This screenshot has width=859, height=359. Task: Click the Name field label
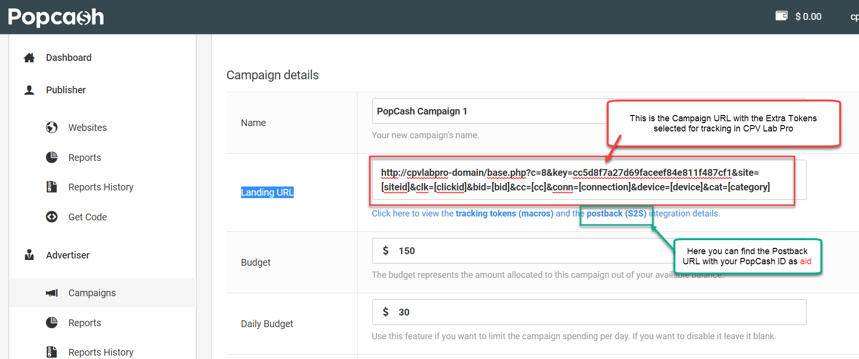tap(253, 123)
